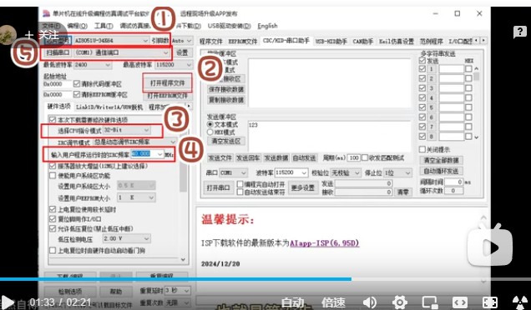Toggle 本次下载需要修改硬件选项 checkbox

point(53,120)
